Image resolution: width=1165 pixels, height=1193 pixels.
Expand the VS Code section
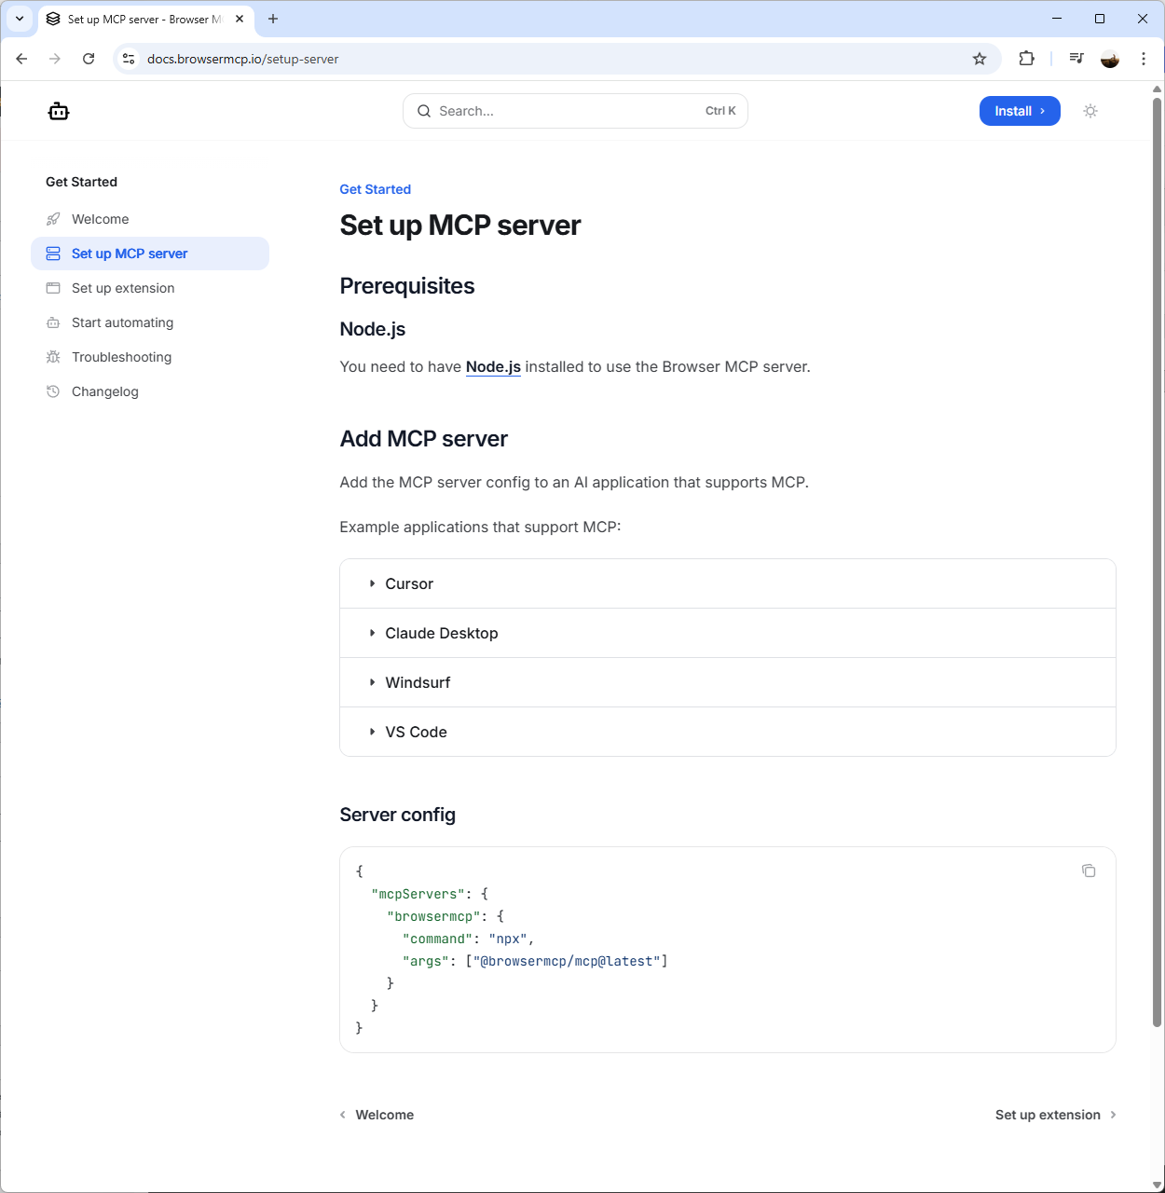(x=416, y=733)
